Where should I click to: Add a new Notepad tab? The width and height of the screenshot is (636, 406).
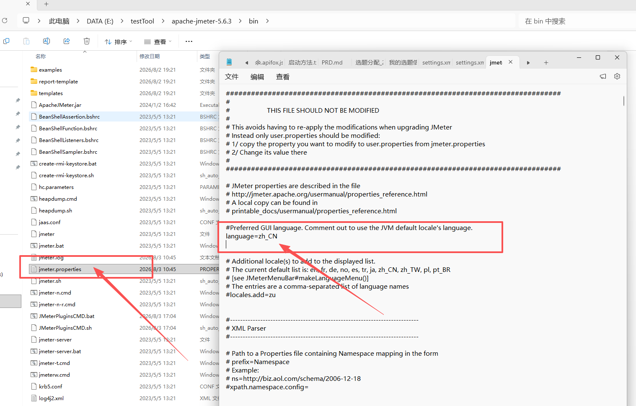point(546,62)
